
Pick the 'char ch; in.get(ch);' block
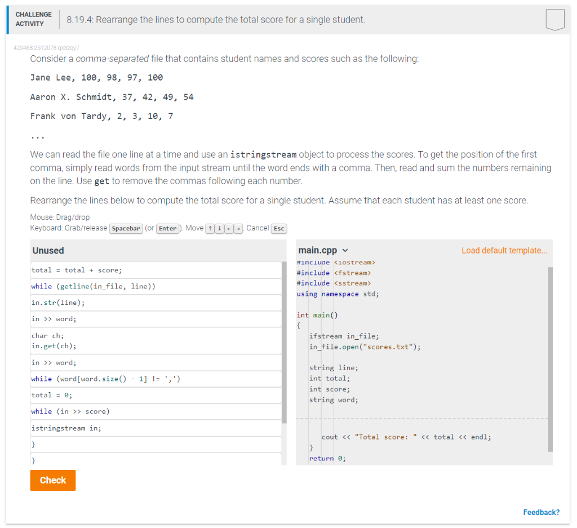(156, 340)
